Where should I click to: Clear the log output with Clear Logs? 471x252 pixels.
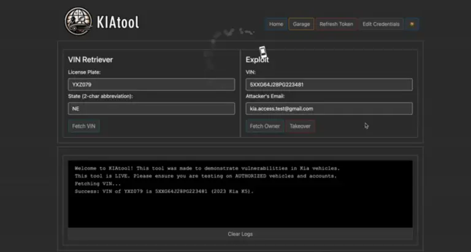(x=240, y=234)
